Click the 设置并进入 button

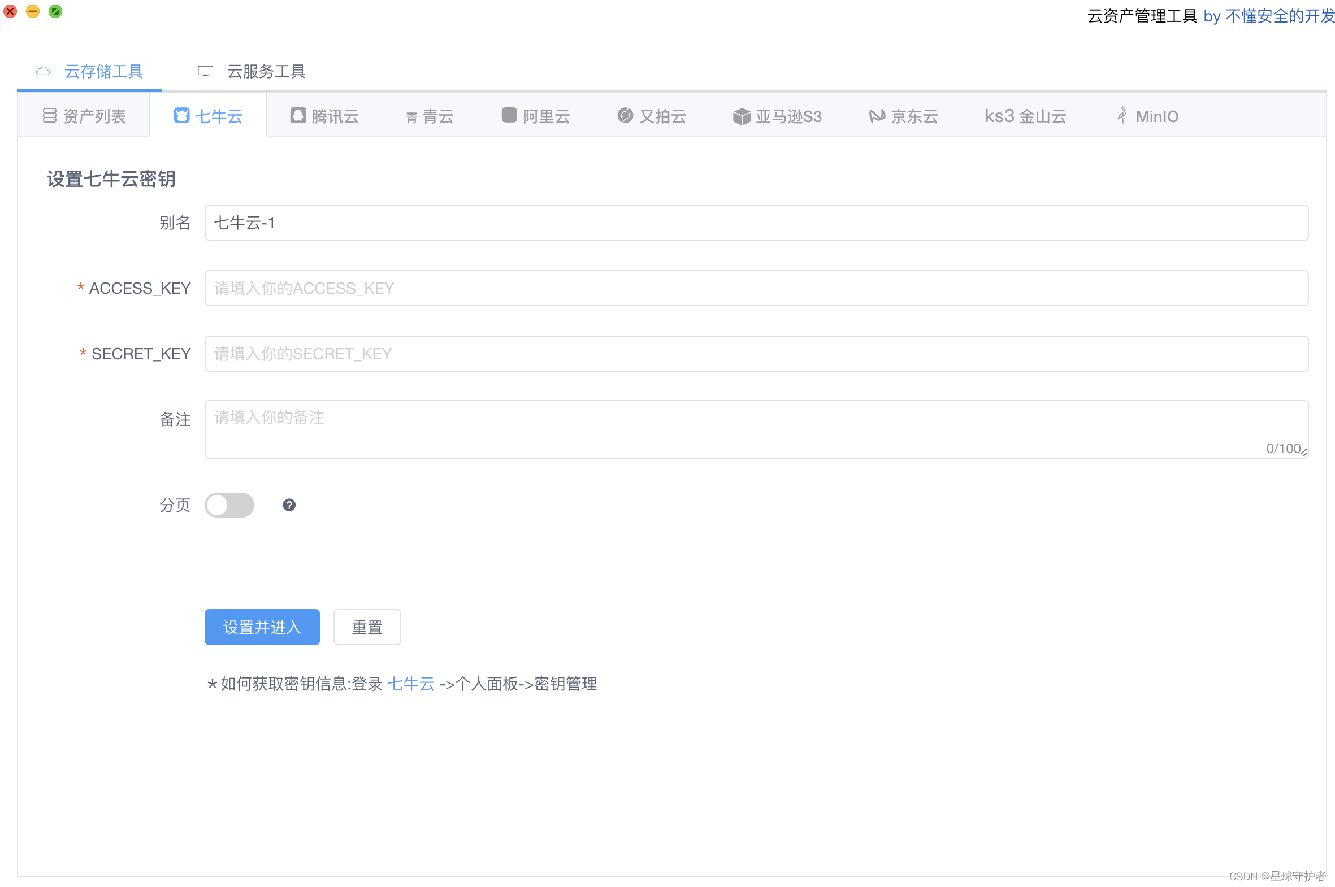coord(262,627)
